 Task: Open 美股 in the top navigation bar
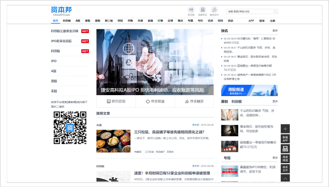pyautogui.click(x=98, y=21)
